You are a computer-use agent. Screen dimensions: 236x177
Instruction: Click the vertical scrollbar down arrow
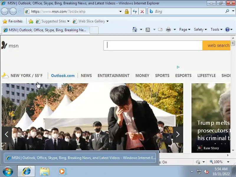click(233, 150)
